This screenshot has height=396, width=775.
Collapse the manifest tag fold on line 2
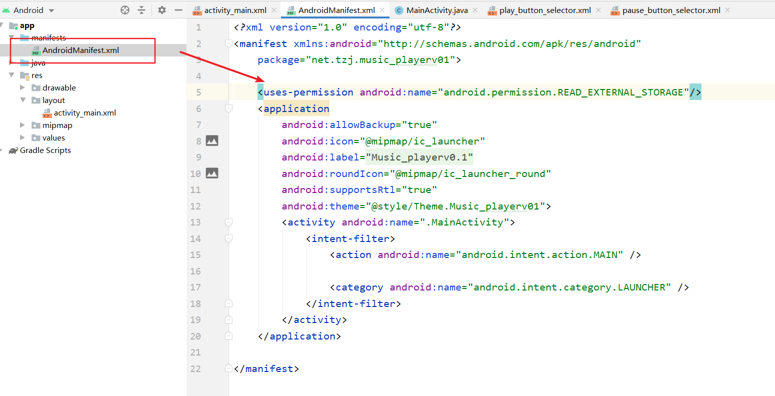(228, 43)
